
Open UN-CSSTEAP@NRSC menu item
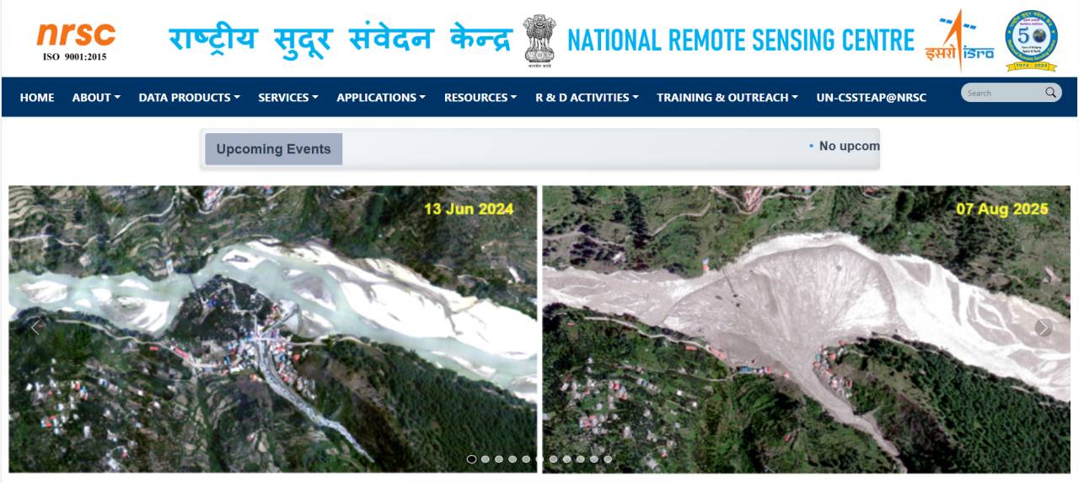[x=871, y=98]
